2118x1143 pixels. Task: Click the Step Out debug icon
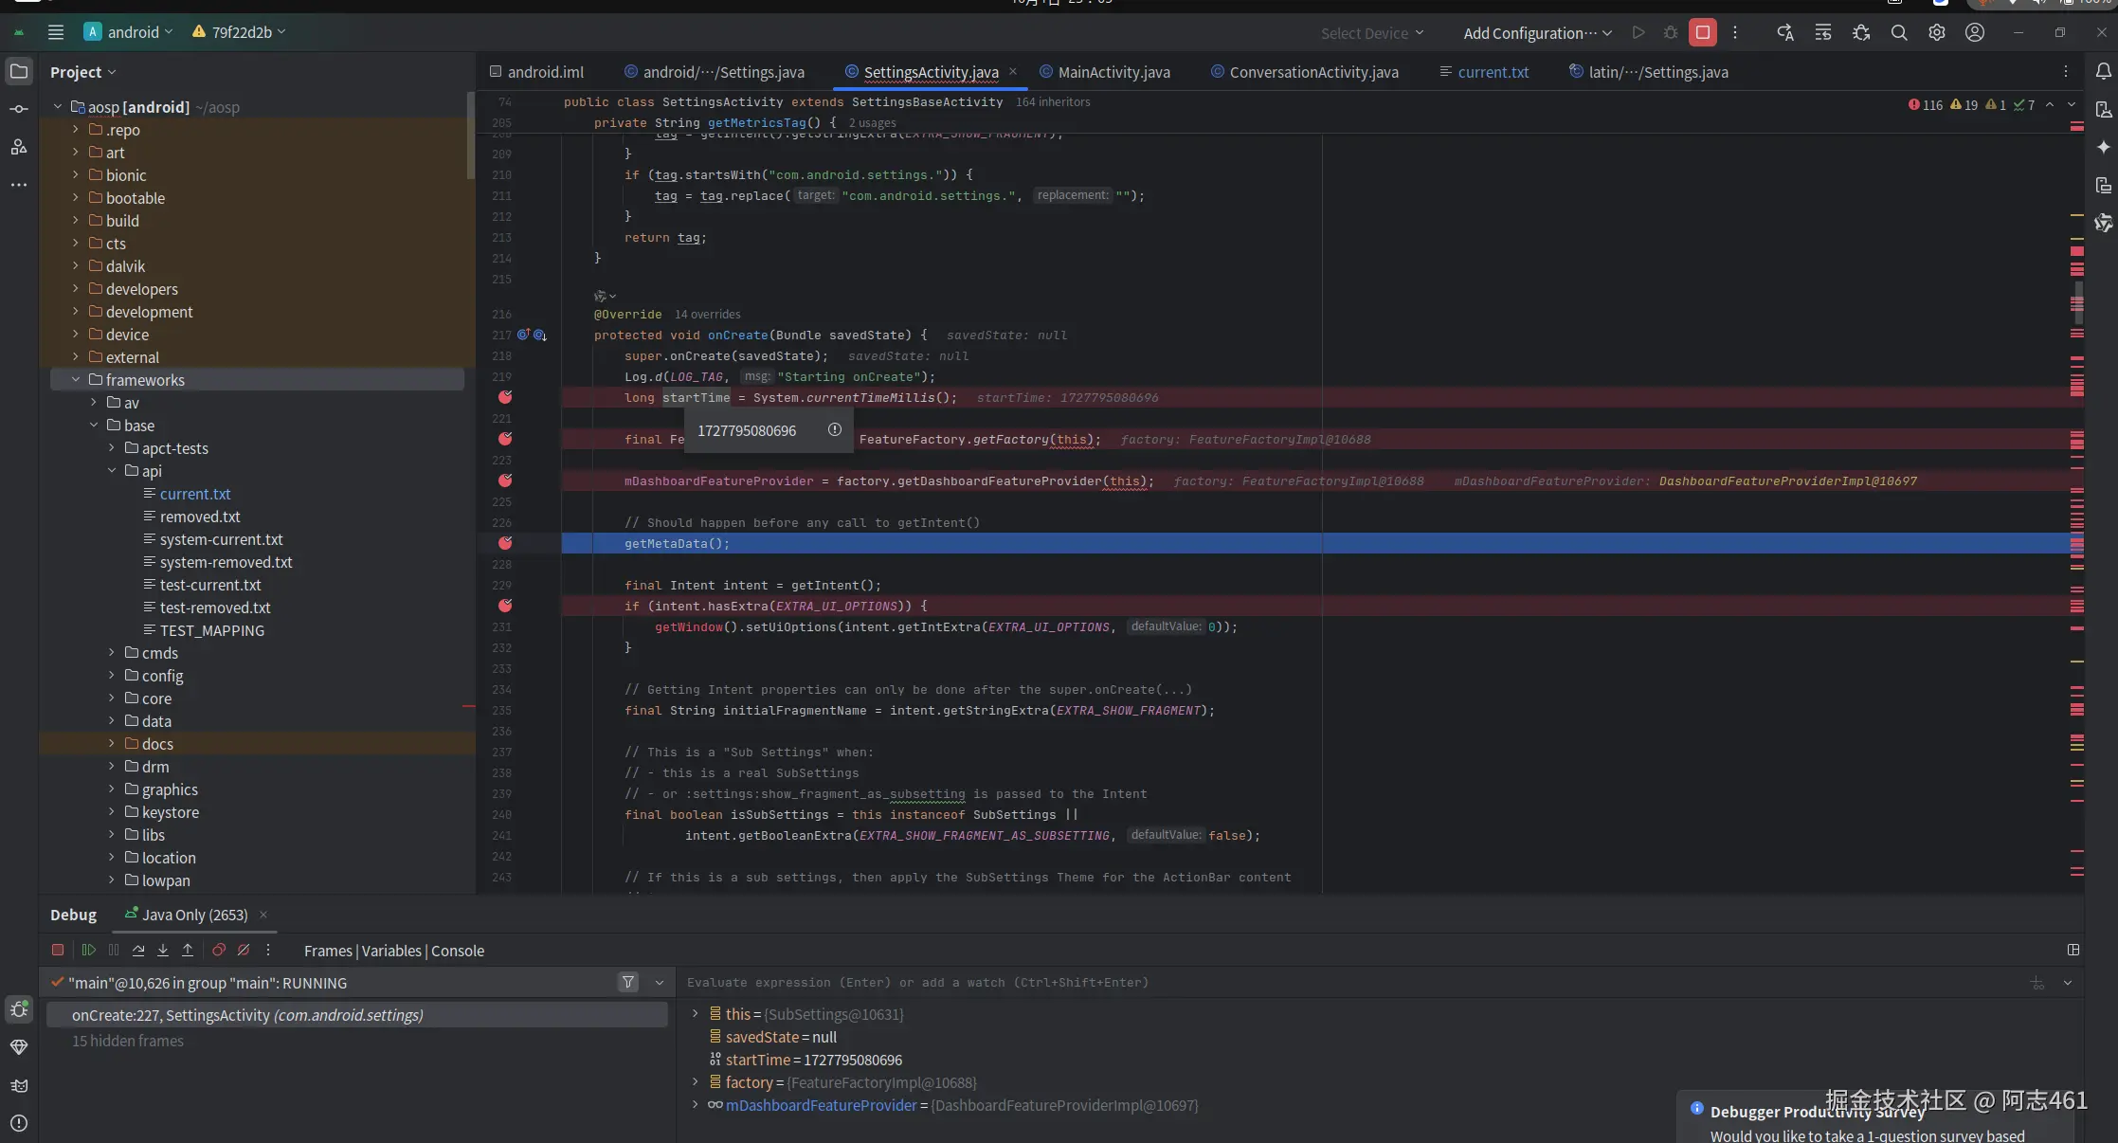coord(188,950)
